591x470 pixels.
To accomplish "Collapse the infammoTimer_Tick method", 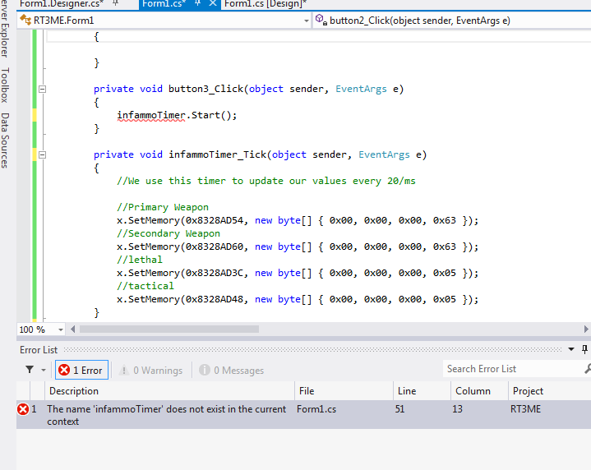I will 43,154.
